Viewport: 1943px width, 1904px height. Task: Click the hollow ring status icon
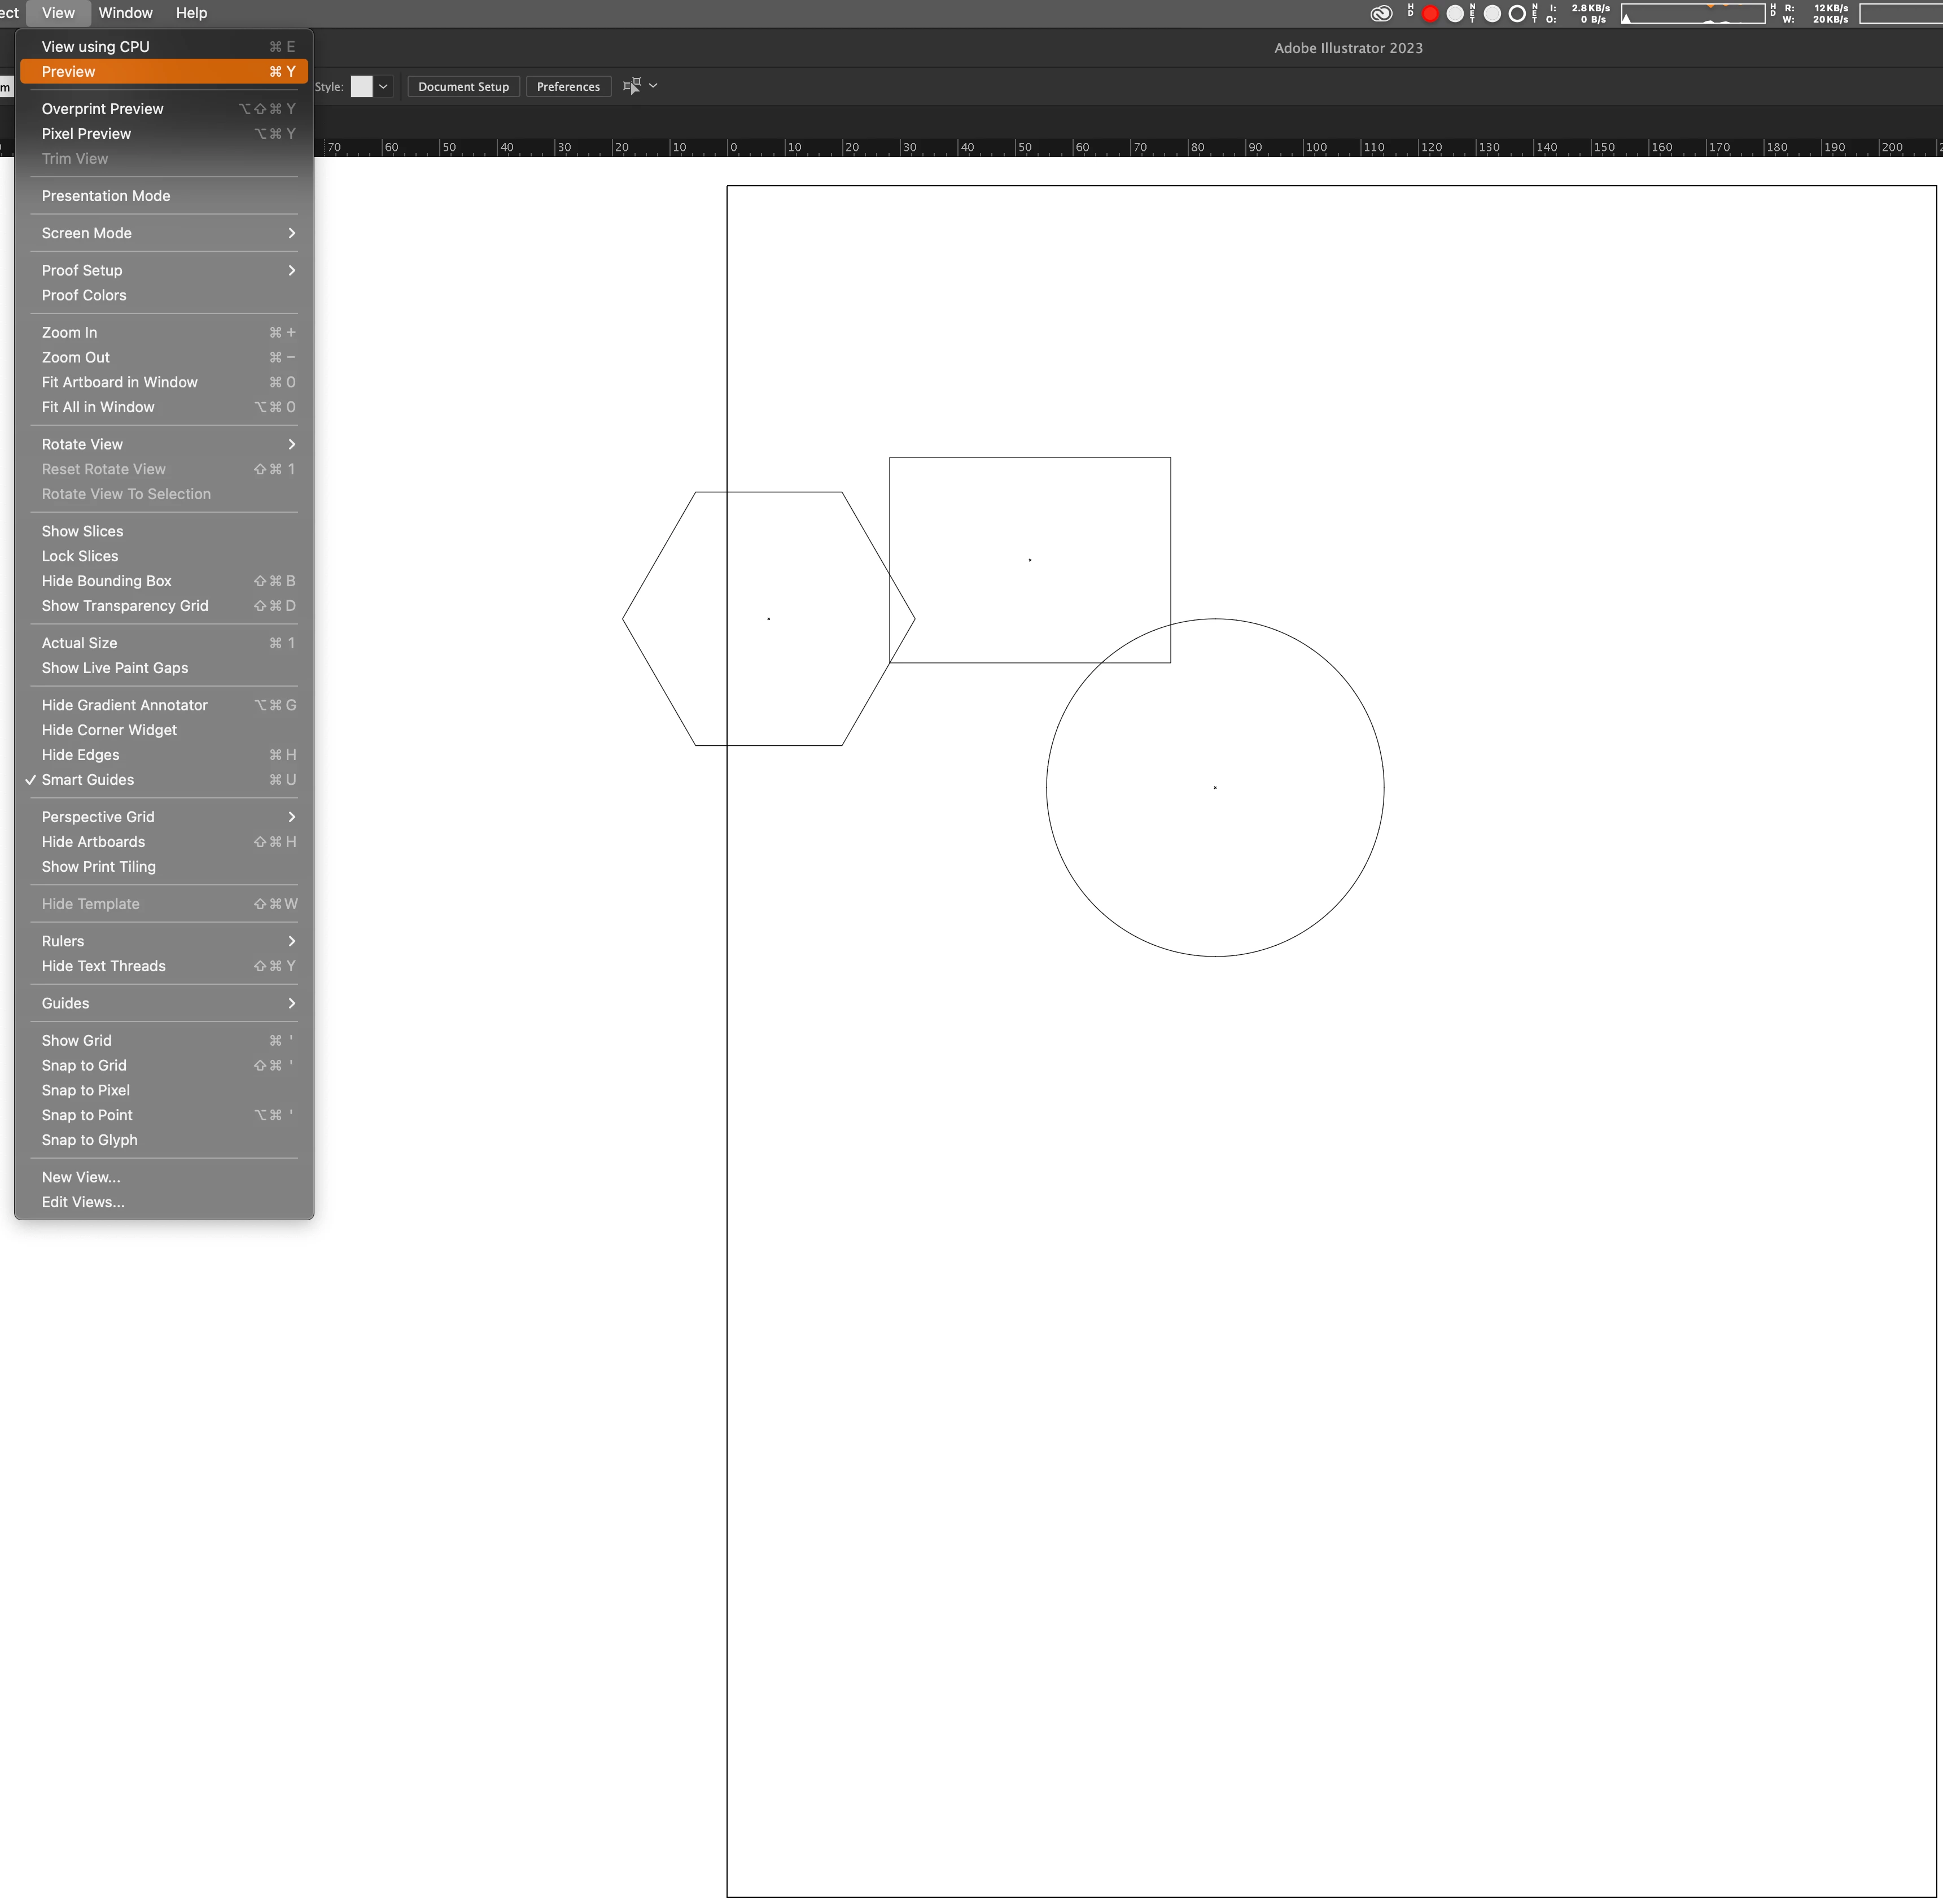point(1516,13)
